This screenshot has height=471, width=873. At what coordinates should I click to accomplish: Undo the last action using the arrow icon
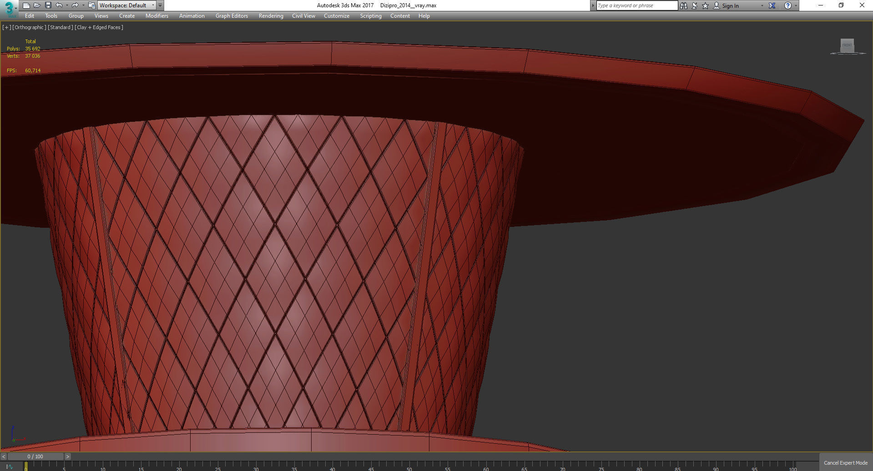59,5
